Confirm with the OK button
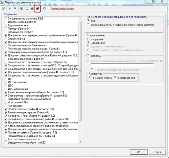The height and width of the screenshot is (158, 169). [x=139, y=152]
